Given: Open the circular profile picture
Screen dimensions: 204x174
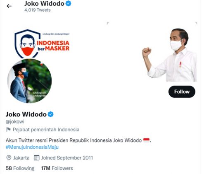Looking at the screenshot, I should 29,81.
